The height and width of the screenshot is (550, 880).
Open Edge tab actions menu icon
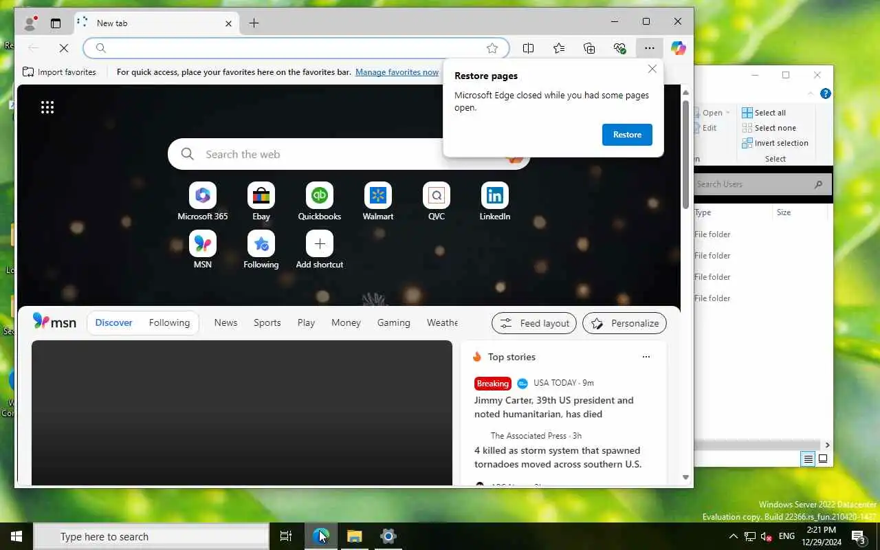(x=56, y=23)
